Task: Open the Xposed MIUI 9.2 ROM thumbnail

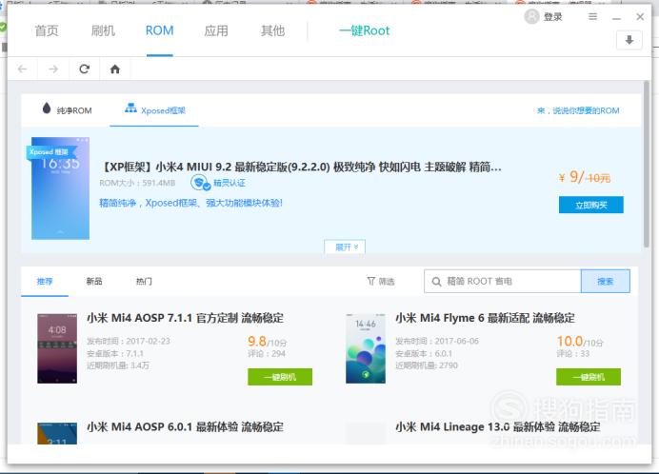Action: 61,188
